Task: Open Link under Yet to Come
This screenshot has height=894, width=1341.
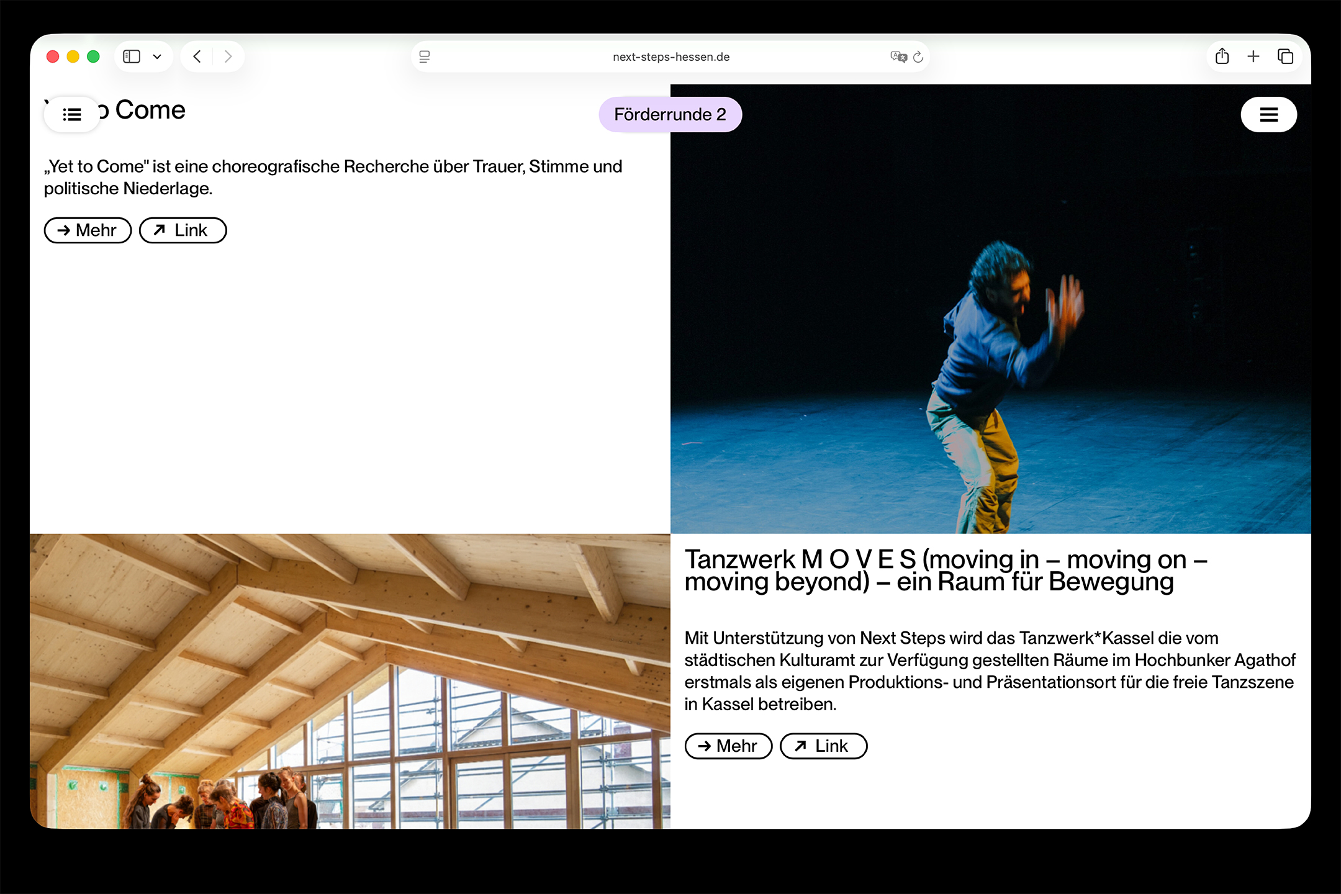Action: point(183,230)
